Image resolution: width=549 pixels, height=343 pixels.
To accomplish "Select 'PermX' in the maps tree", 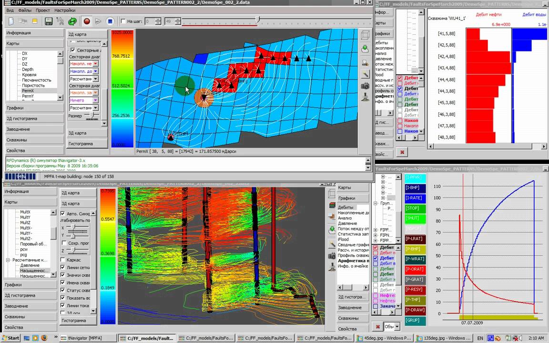I will pos(28,91).
